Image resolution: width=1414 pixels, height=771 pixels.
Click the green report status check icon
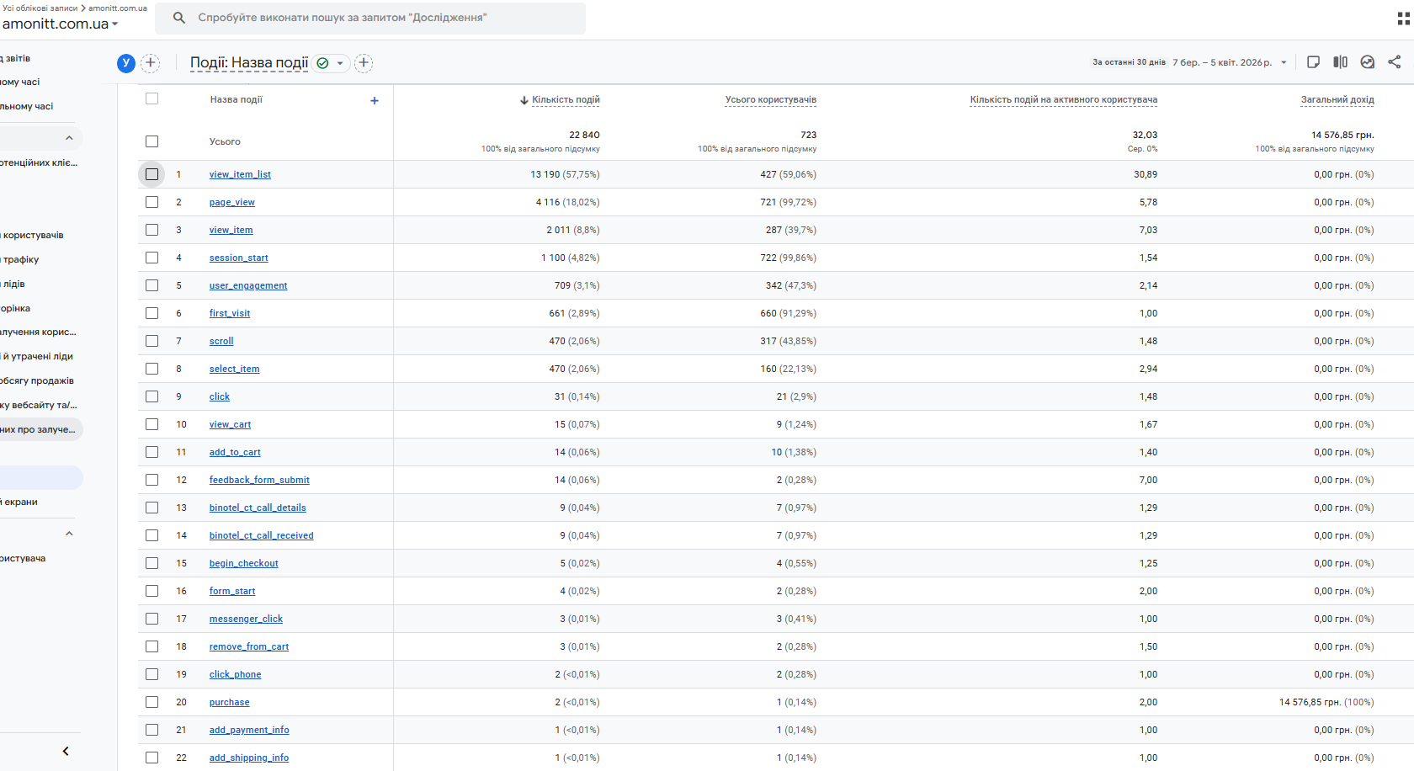tap(322, 63)
